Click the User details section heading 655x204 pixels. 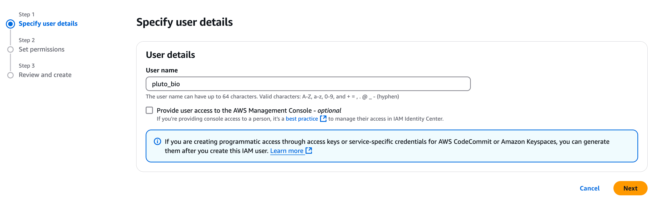tap(170, 55)
